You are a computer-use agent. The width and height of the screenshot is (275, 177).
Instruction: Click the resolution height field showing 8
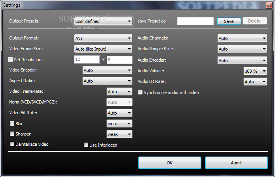point(119,60)
